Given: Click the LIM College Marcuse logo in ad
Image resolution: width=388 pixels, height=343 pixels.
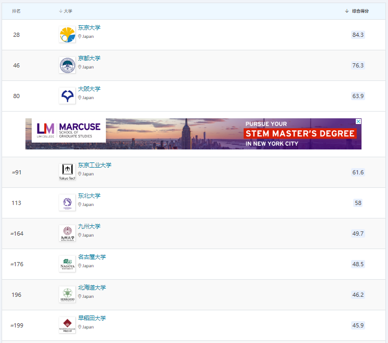Looking at the screenshot, I should pyautogui.click(x=69, y=130).
